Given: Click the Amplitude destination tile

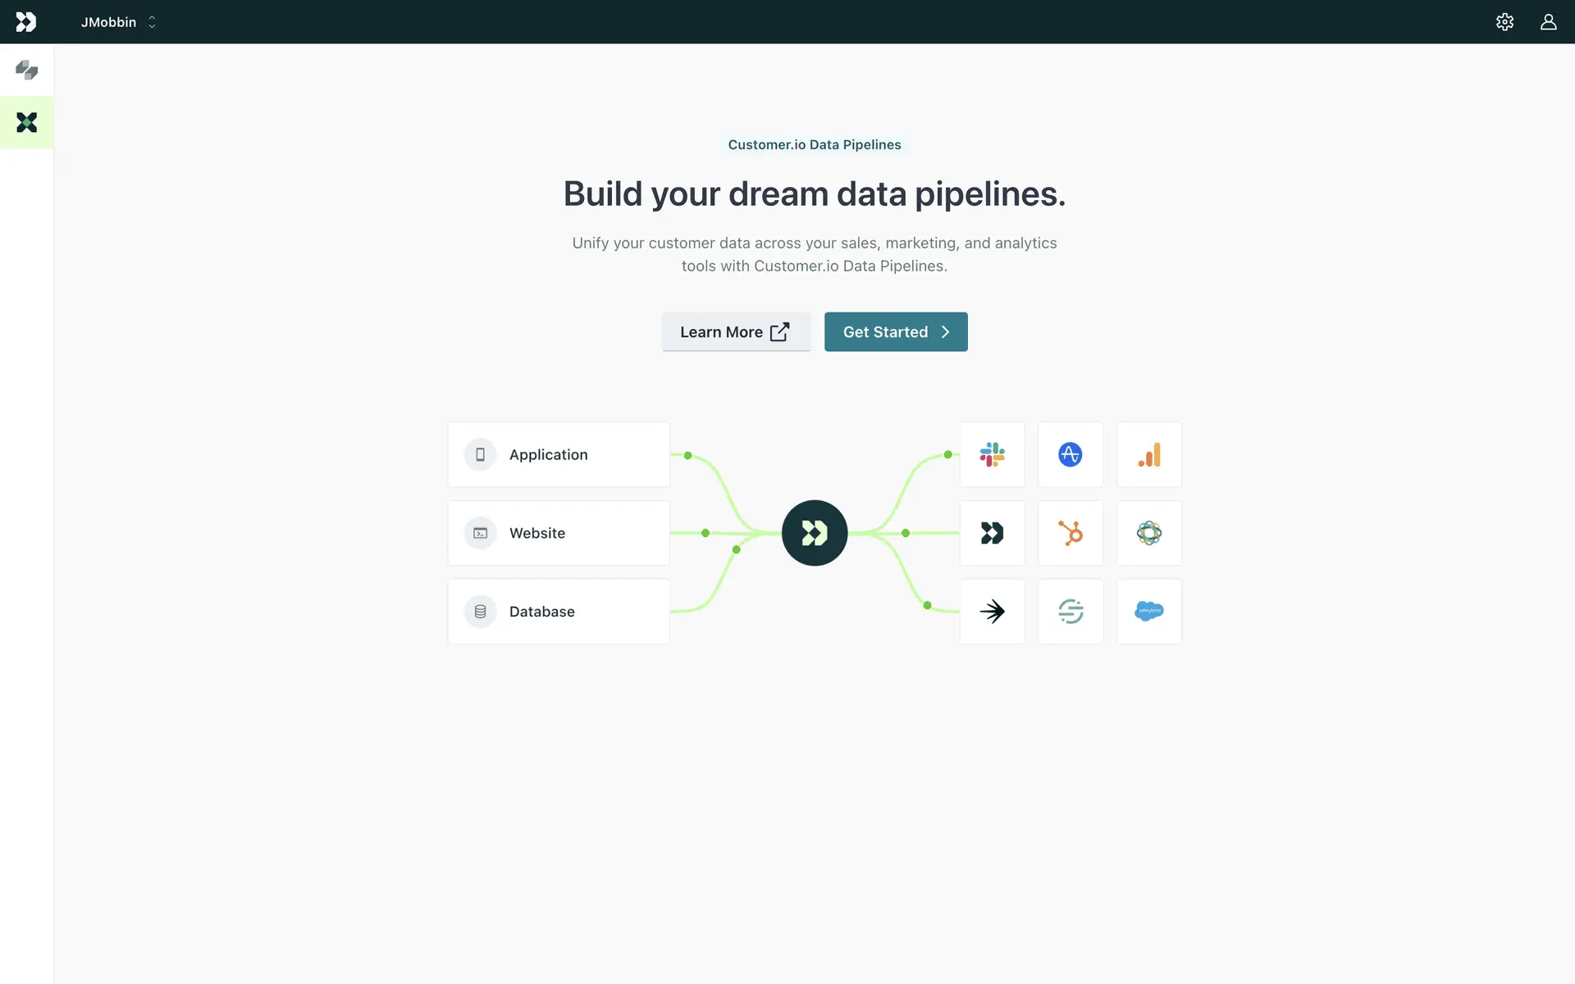Looking at the screenshot, I should coord(1071,454).
